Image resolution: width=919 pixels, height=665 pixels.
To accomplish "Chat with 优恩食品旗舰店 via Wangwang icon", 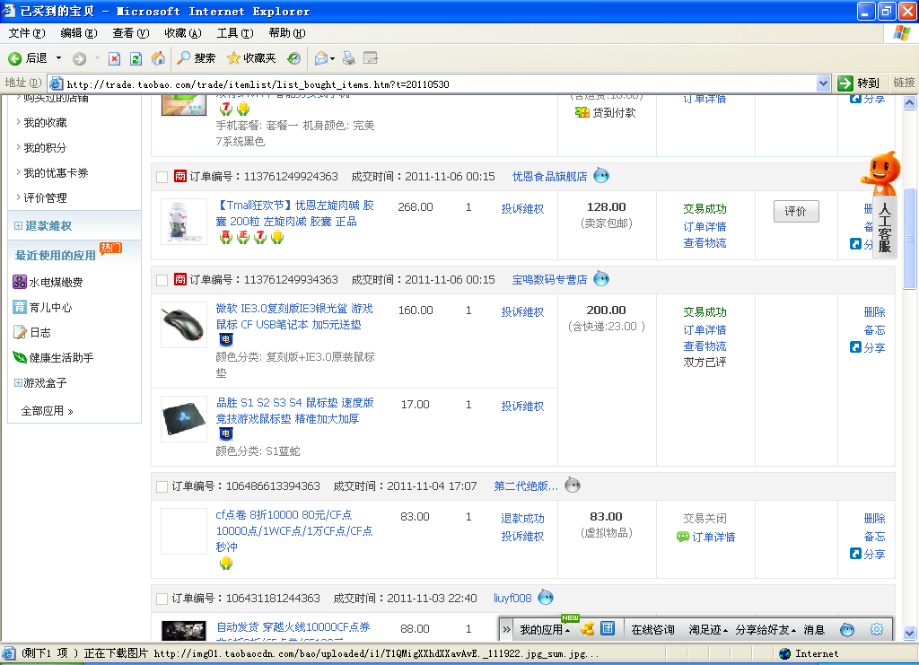I will [x=601, y=175].
